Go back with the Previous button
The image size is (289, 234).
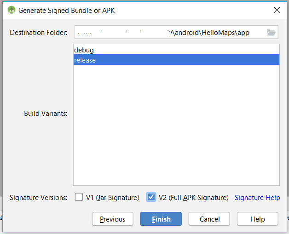click(x=113, y=219)
